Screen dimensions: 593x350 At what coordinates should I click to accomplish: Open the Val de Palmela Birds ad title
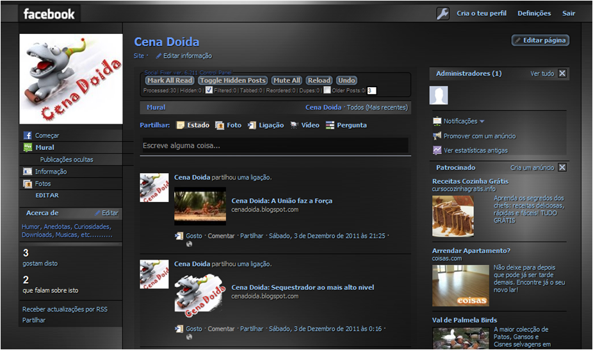coord(465,320)
